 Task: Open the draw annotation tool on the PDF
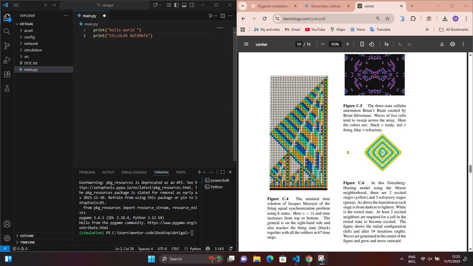point(386,44)
